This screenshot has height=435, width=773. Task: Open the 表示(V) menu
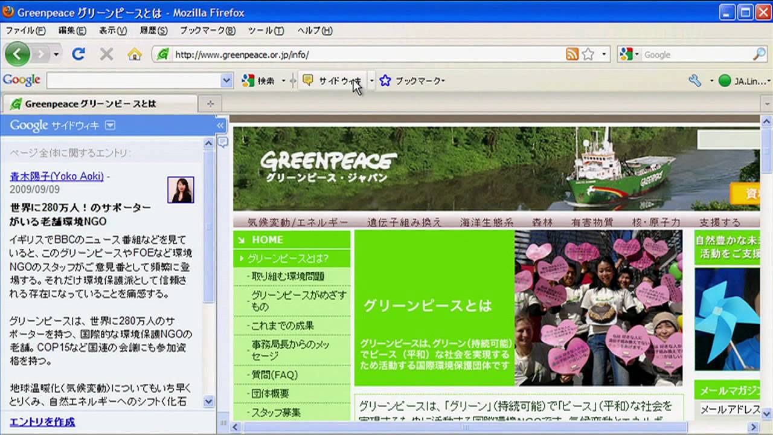click(x=113, y=31)
